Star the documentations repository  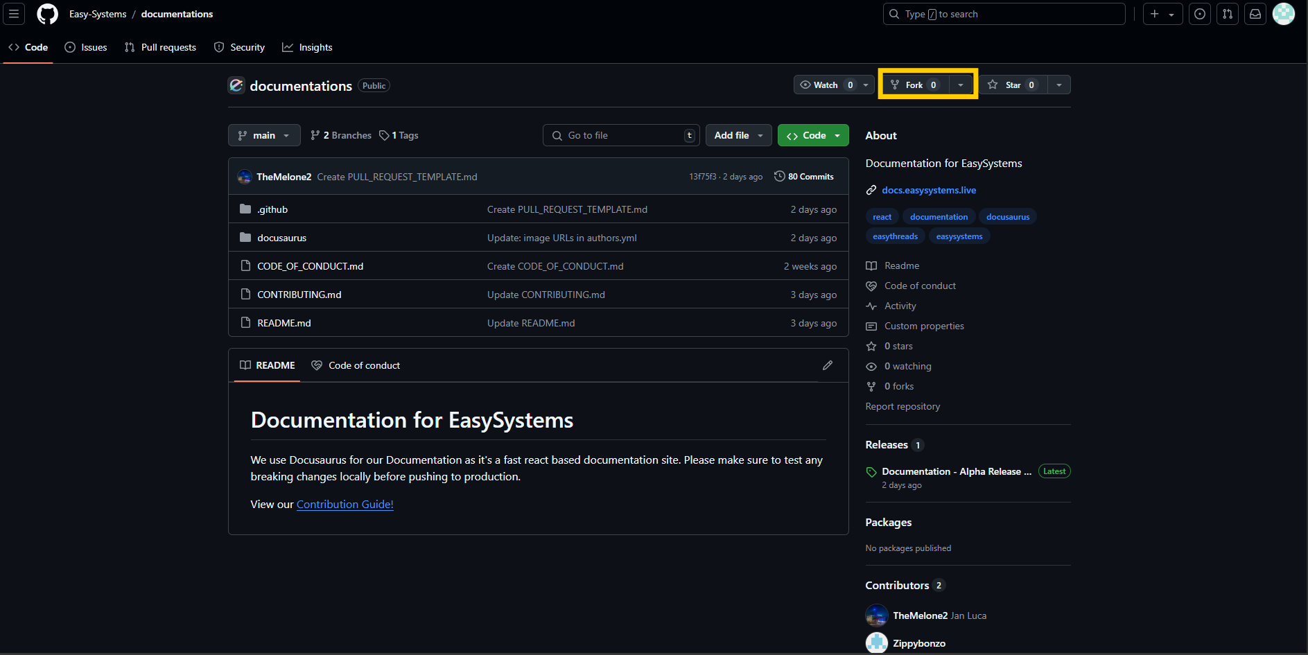coord(1012,85)
